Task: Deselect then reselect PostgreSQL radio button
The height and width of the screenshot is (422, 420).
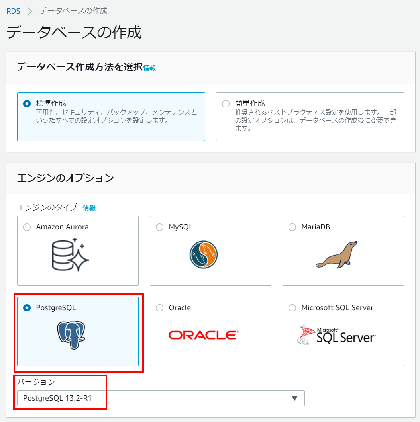Action: [x=27, y=308]
